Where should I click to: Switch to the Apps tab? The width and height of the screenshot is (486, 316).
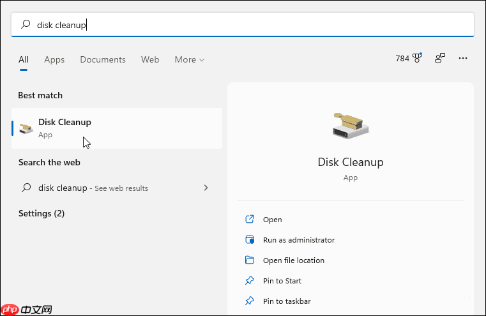tap(54, 59)
